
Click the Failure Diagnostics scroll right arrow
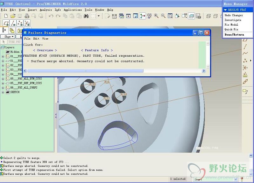pos(204,71)
